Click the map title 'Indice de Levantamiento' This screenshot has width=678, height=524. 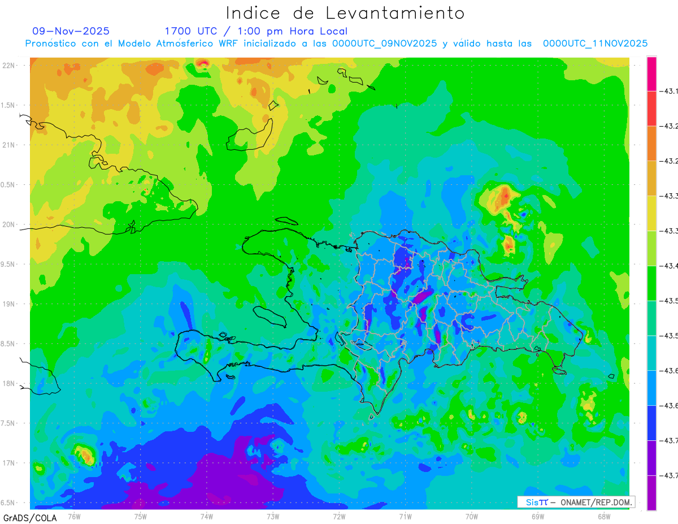coord(345,12)
